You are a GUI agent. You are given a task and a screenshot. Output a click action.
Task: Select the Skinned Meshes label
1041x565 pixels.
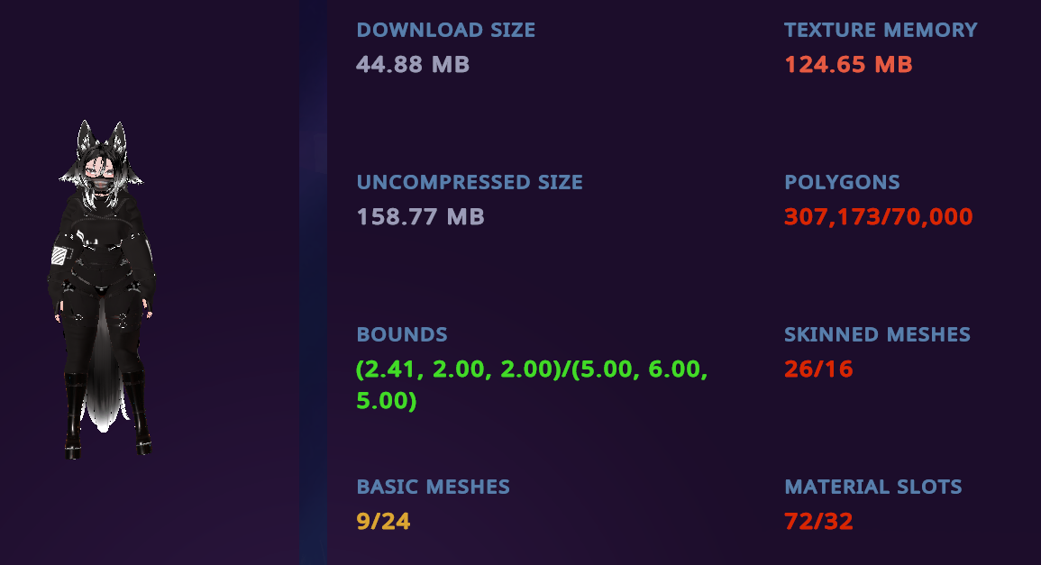(877, 334)
